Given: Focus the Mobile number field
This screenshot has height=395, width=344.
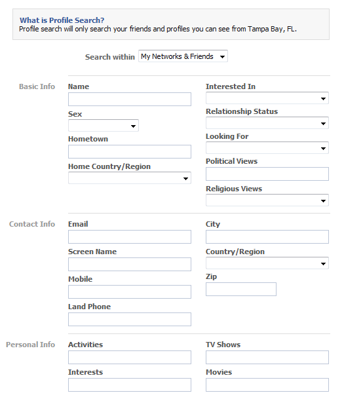Looking at the screenshot, I should coord(130,292).
